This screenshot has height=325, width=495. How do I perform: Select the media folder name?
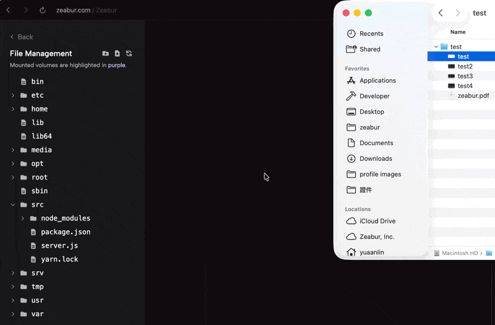pyautogui.click(x=41, y=150)
